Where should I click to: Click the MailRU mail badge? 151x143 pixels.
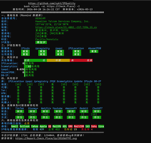click(x=57, y=126)
